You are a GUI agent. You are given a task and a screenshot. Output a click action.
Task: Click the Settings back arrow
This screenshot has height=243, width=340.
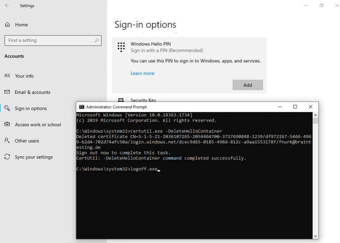pos(7,5)
